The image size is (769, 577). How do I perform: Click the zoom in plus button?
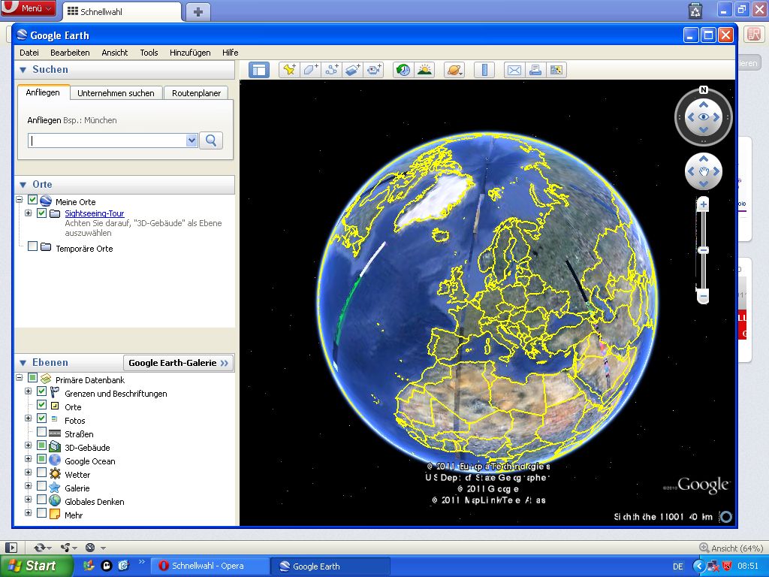(x=703, y=204)
